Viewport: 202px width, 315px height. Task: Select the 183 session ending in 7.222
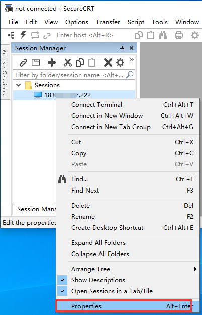point(67,95)
